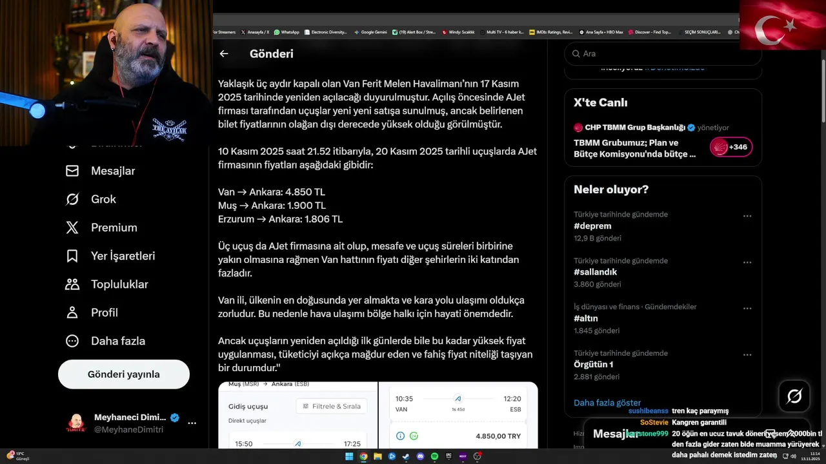Open Discord from the taskbar

pos(420,456)
